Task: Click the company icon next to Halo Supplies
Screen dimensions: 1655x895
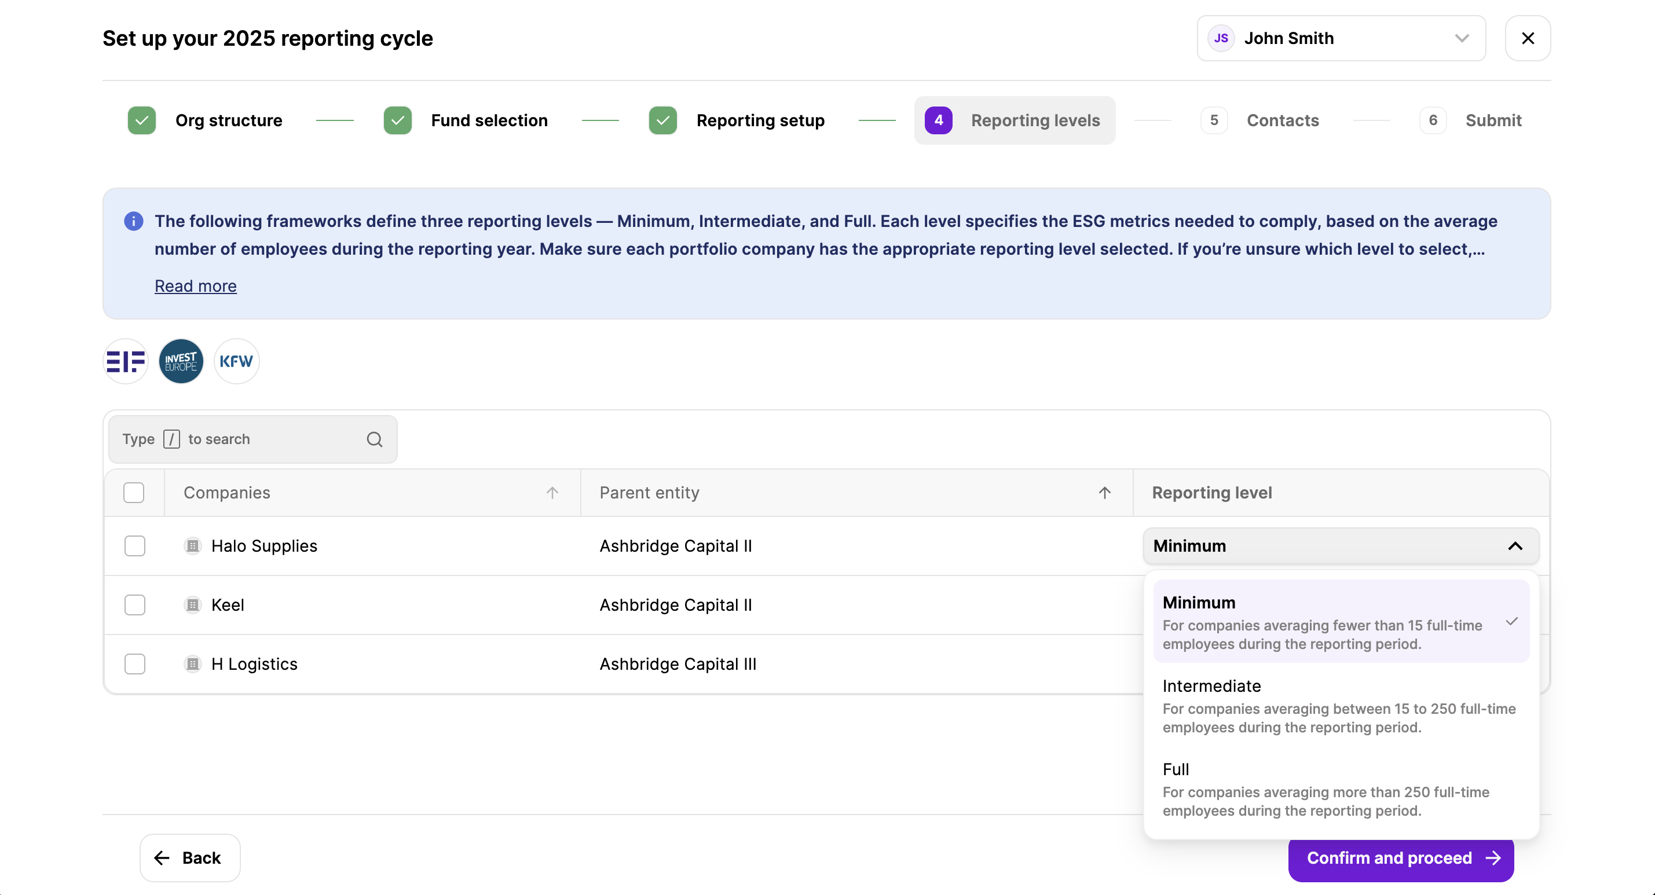Action: click(x=193, y=546)
